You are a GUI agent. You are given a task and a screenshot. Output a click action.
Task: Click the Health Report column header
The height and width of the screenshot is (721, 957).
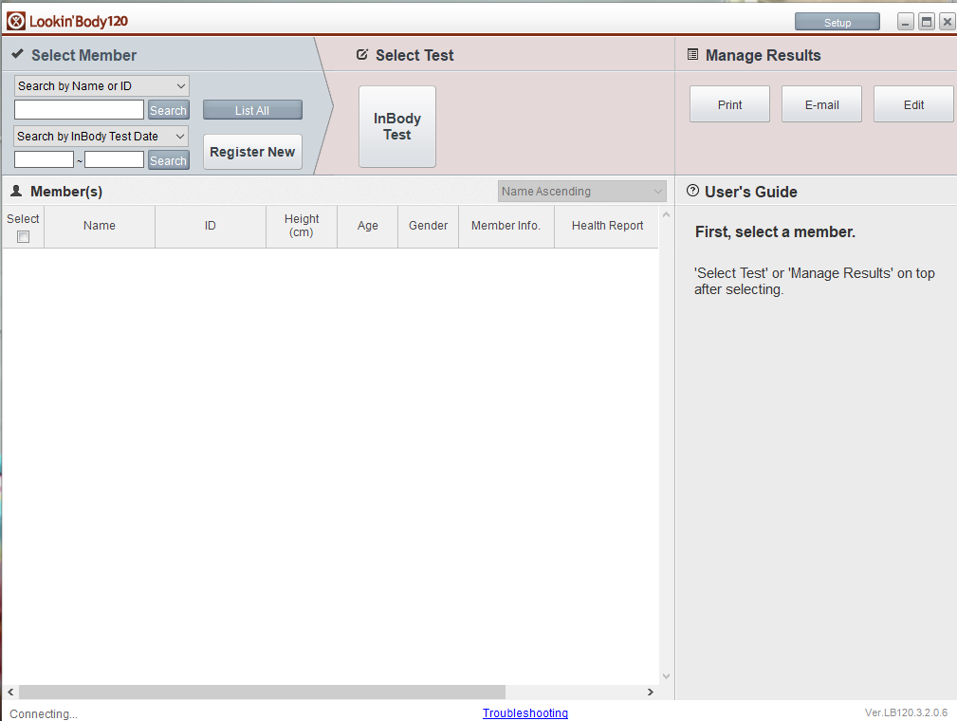point(607,226)
